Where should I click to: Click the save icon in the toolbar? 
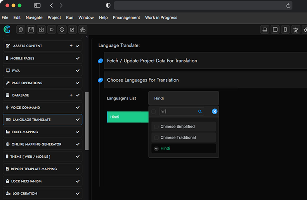pyautogui.click(x=31, y=30)
